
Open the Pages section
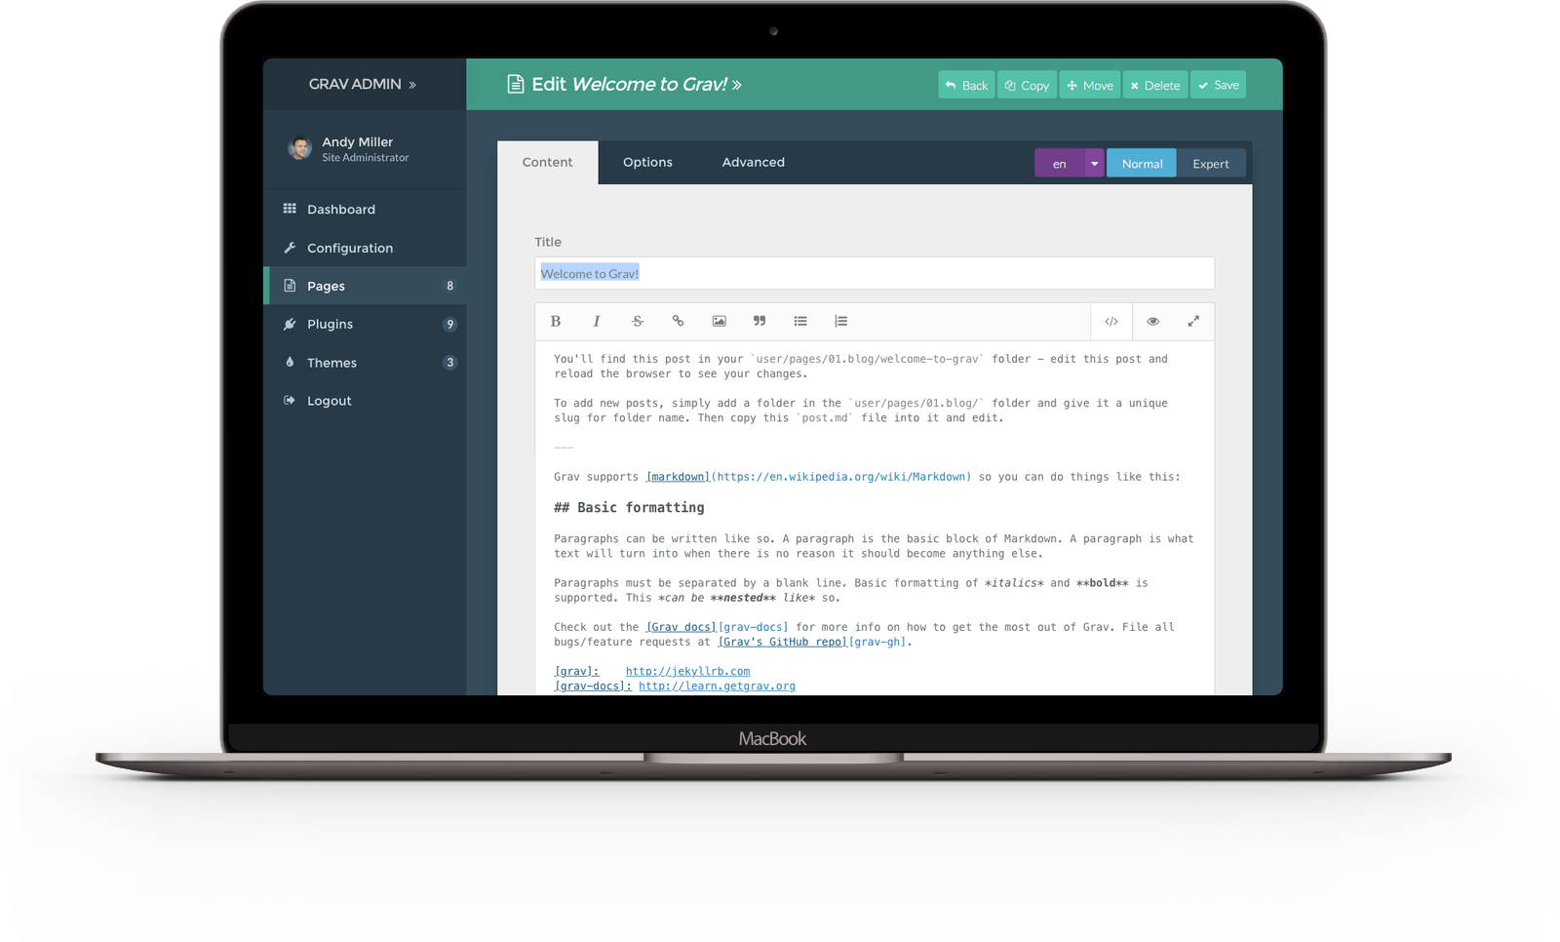(367, 286)
